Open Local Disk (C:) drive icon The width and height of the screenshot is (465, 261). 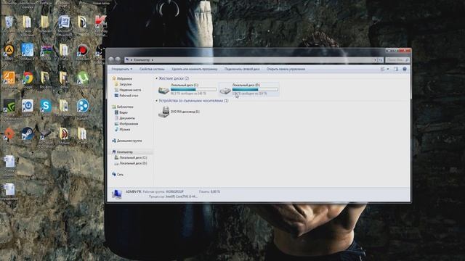coord(163,90)
